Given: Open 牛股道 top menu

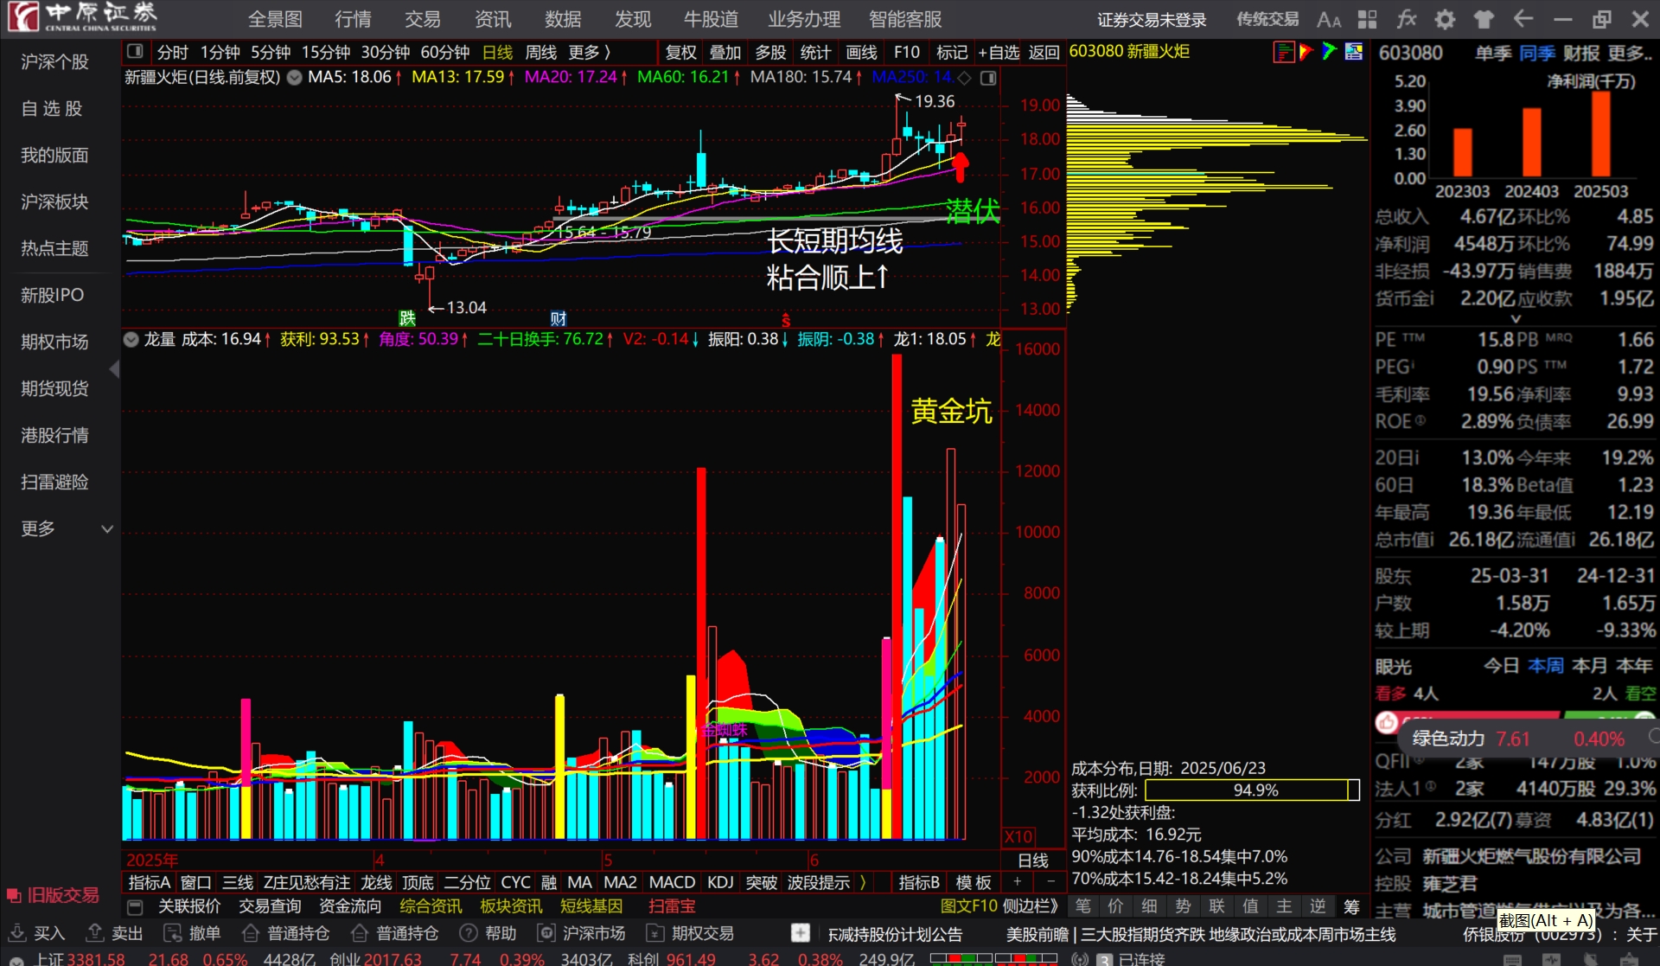Looking at the screenshot, I should (711, 19).
